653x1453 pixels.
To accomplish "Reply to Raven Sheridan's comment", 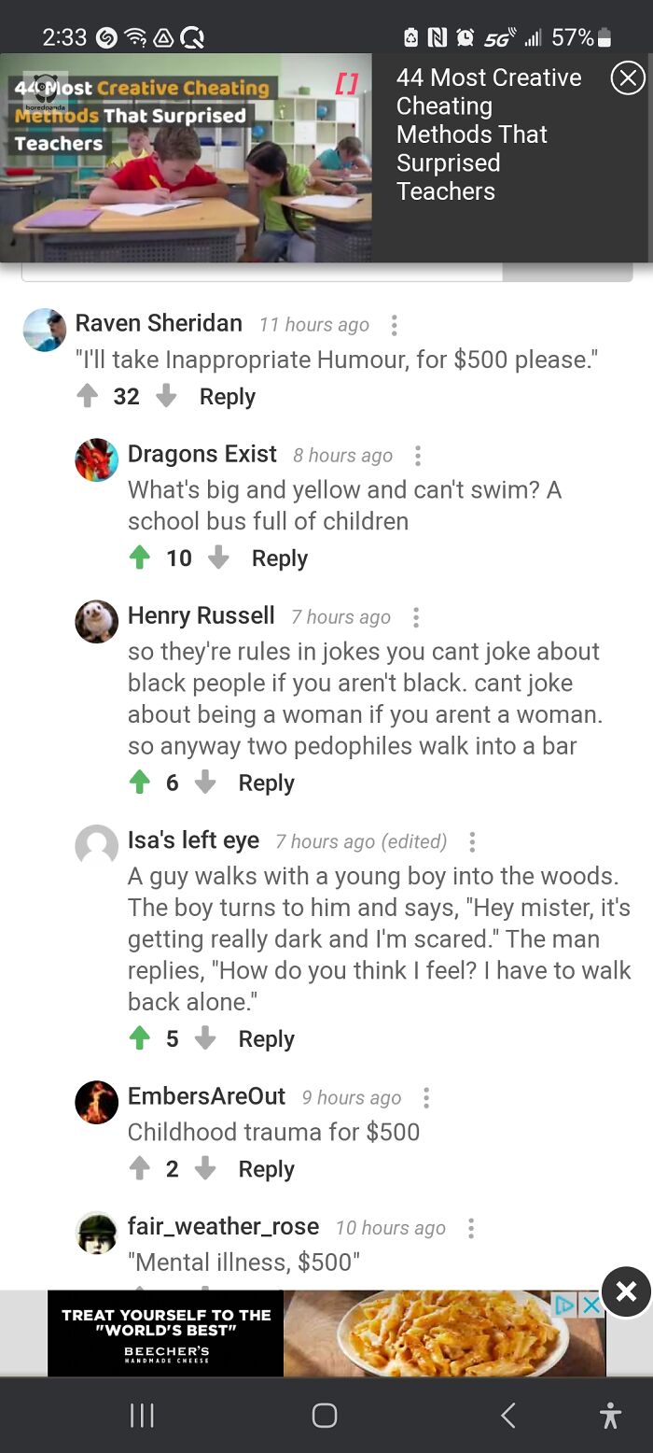I will pos(227,397).
